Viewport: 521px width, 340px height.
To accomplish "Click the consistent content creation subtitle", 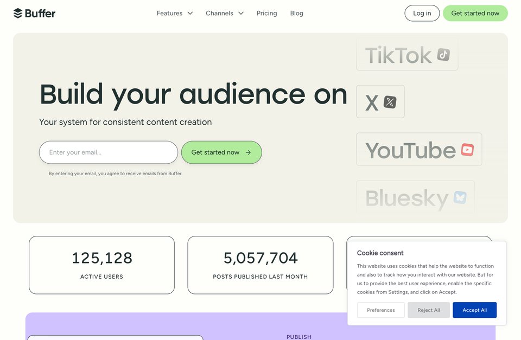I will [x=125, y=122].
